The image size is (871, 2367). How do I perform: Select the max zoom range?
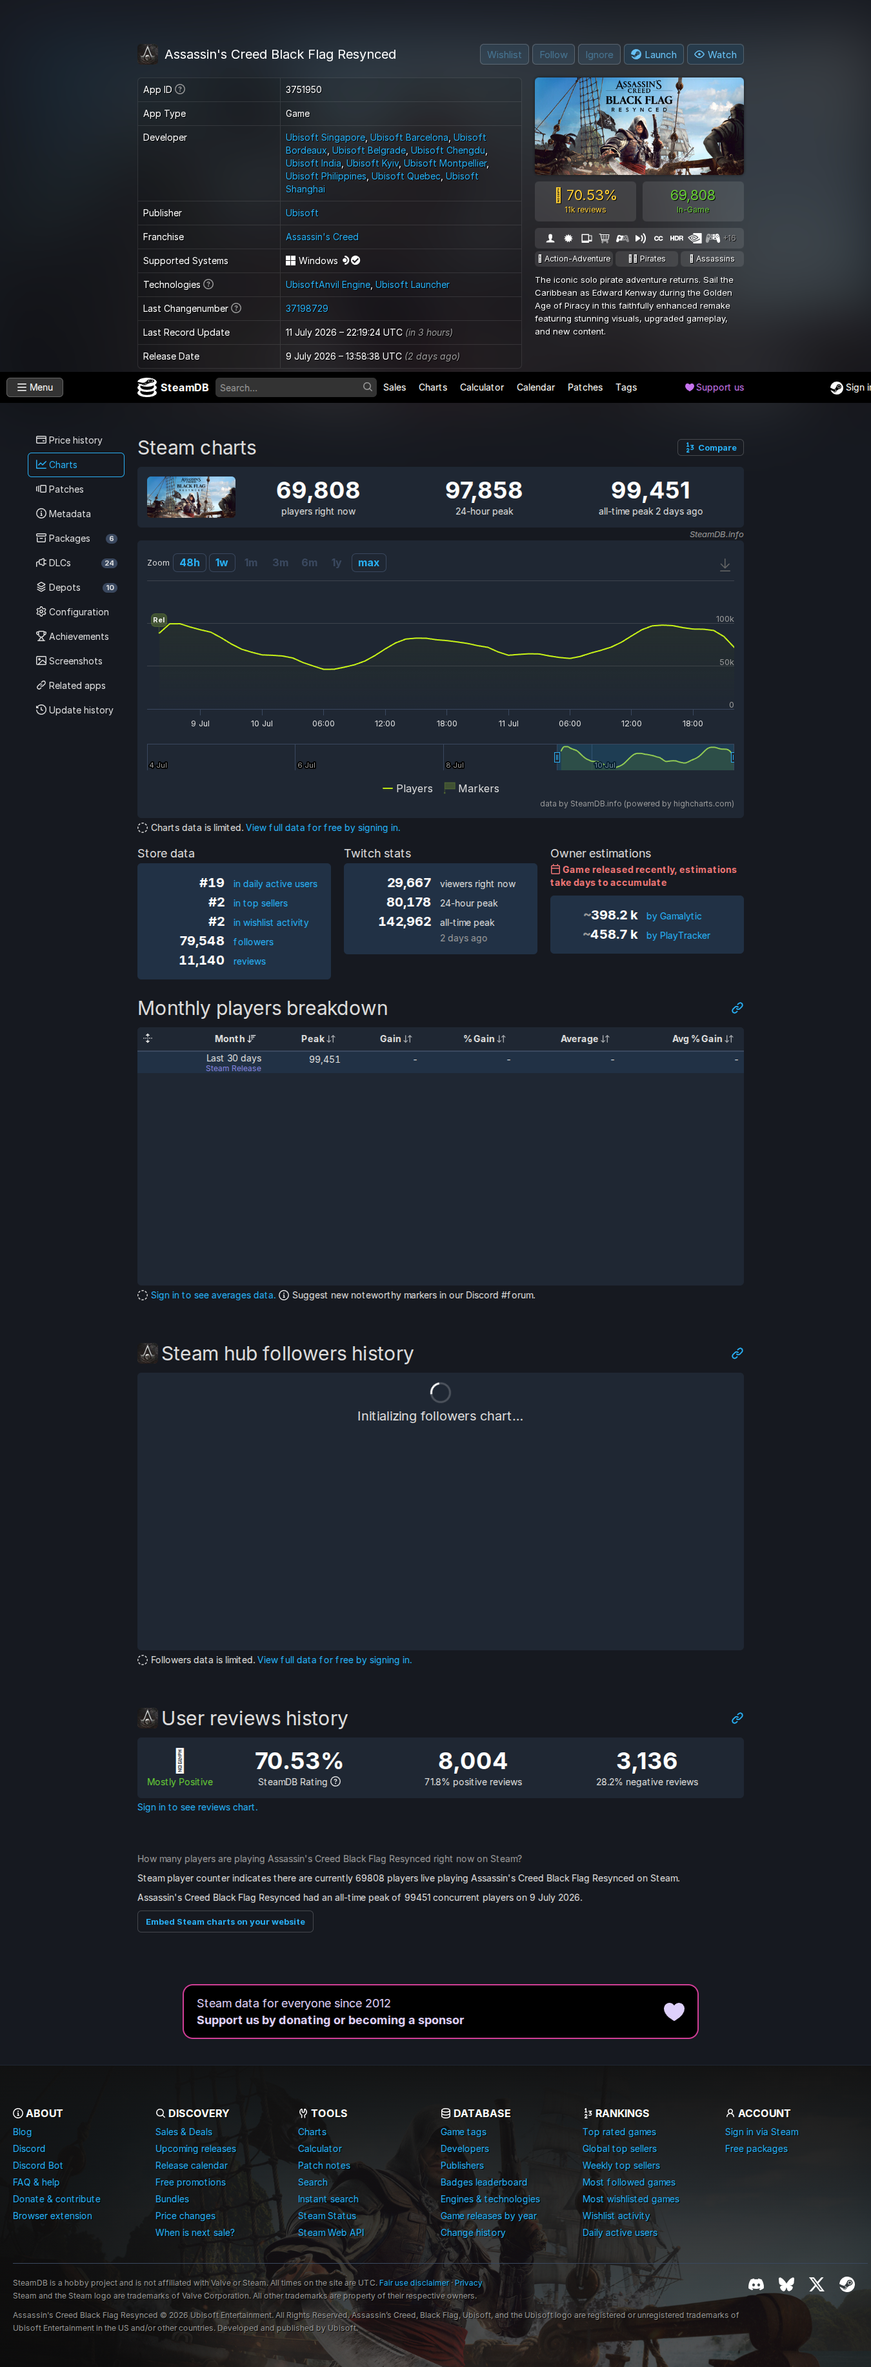click(369, 562)
